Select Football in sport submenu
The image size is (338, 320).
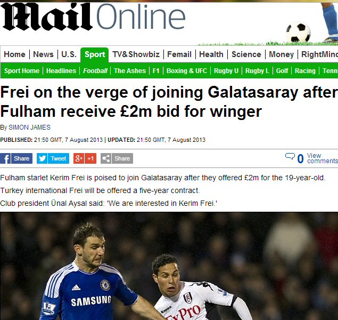coord(95,71)
